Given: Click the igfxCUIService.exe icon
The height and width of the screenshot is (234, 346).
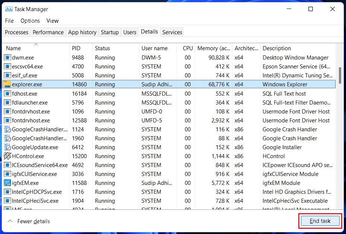Looking at the screenshot, I should click(x=7, y=174).
